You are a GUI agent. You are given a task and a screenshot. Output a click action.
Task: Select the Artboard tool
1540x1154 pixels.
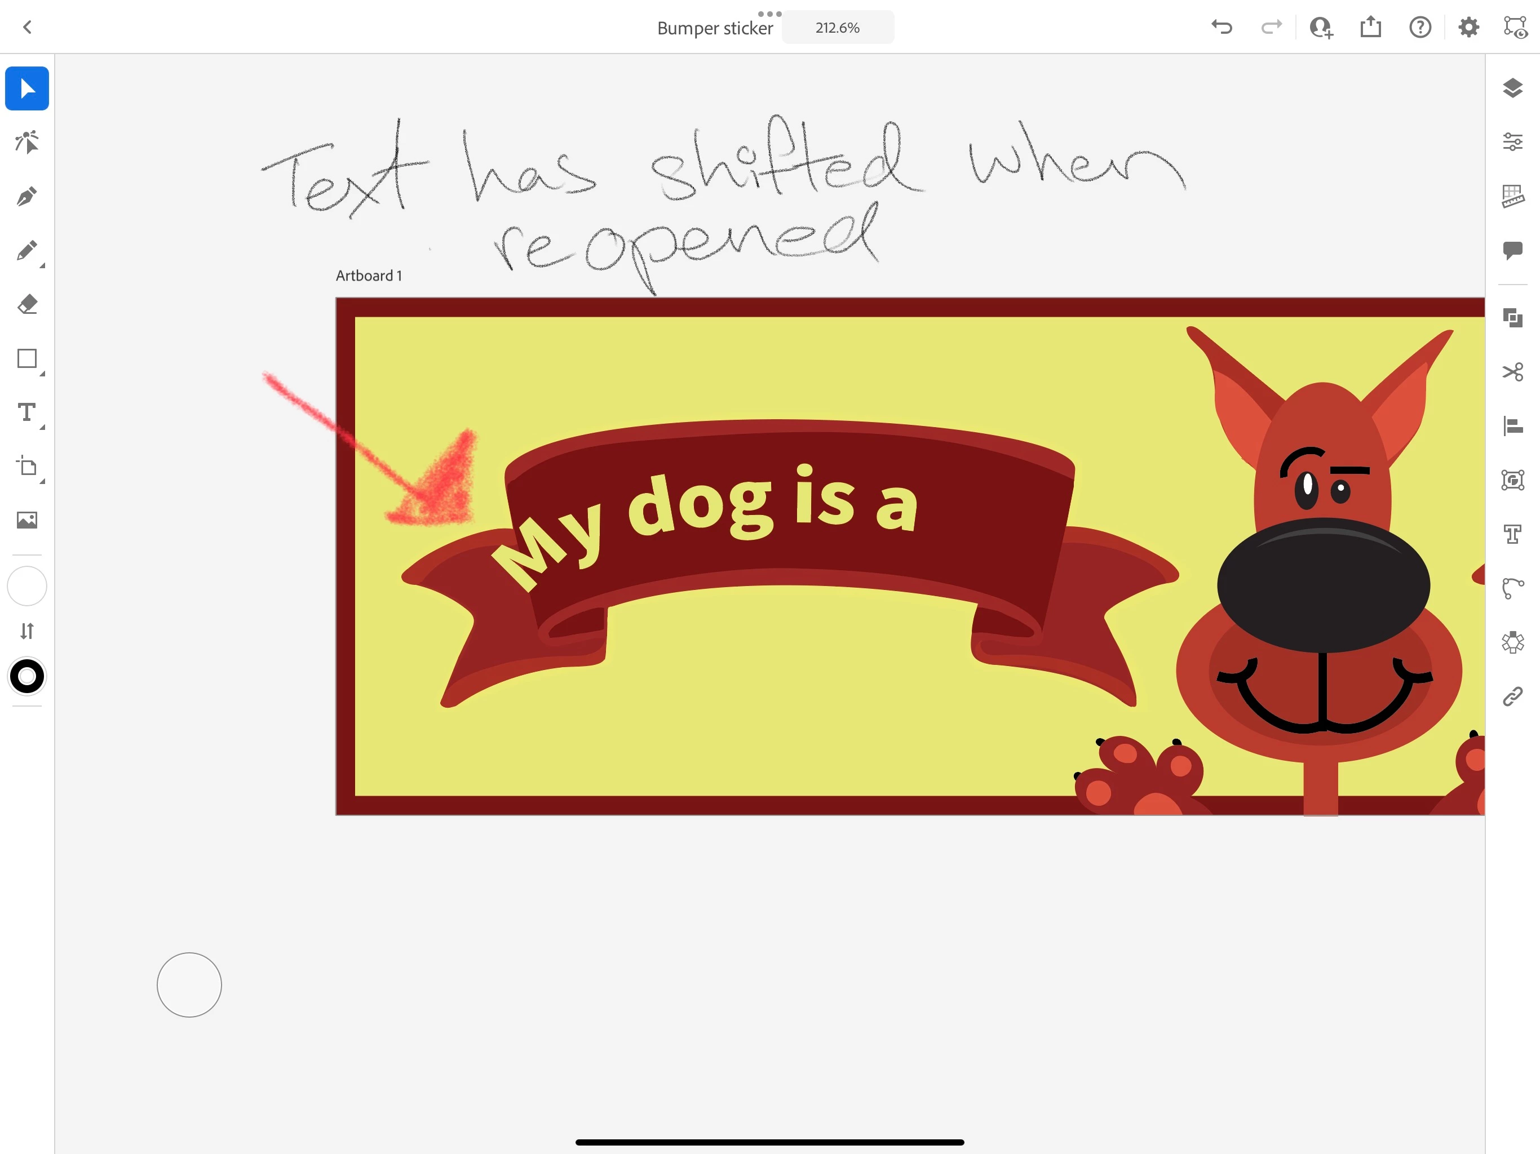(26, 467)
